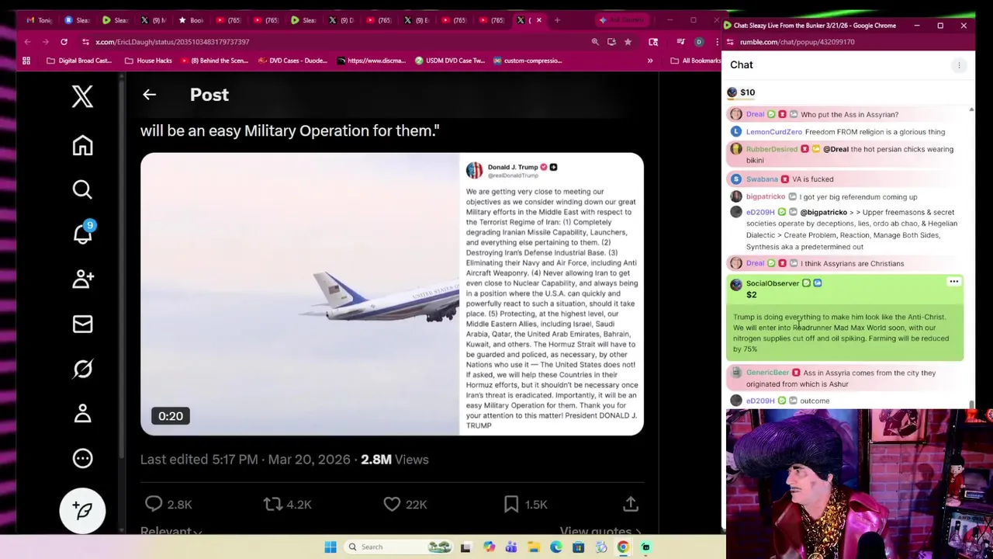Open Microsoft Teams taskbar icon
This screenshot has width=993, height=559.
click(511, 547)
